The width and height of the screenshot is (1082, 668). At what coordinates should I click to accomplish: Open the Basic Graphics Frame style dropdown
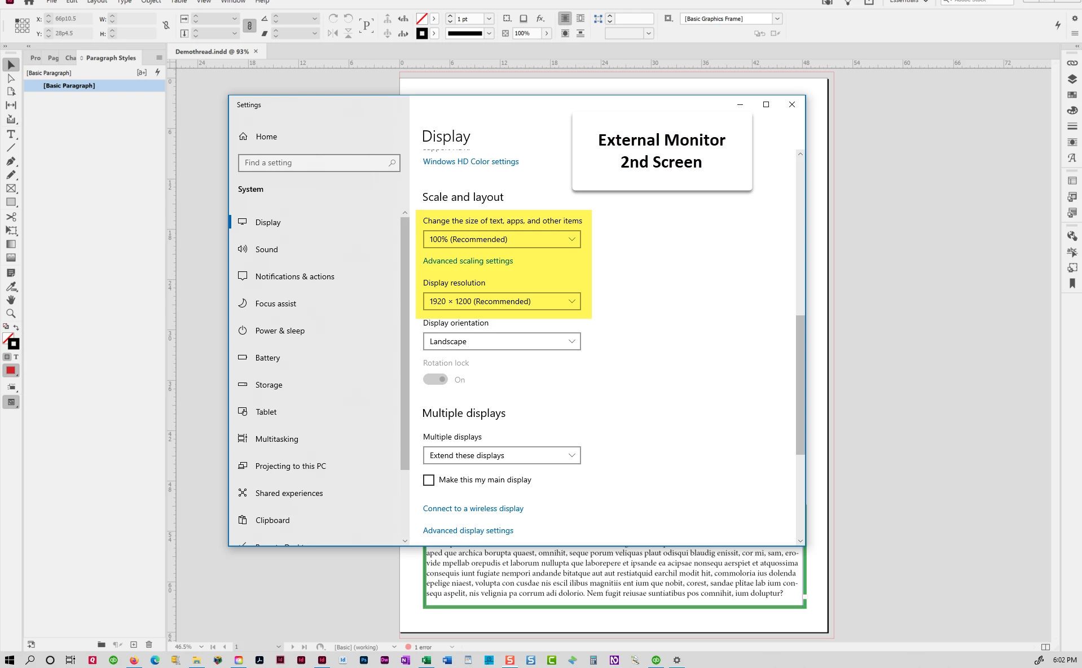pos(777,19)
